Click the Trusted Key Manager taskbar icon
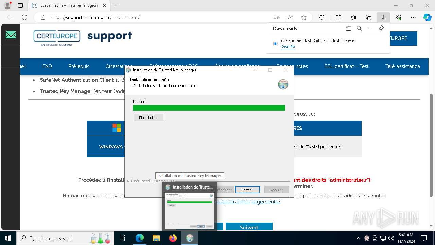 [x=190, y=238]
